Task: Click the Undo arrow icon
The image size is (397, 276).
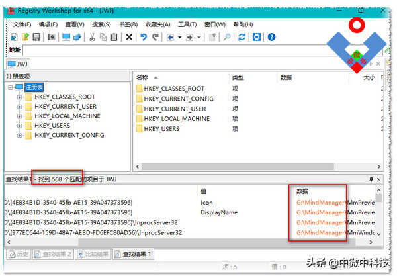Action: (144, 37)
